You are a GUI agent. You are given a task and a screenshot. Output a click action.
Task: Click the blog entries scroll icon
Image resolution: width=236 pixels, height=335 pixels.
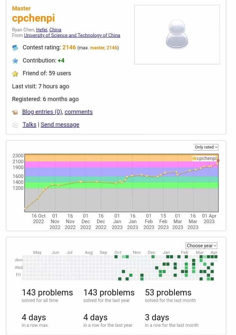[x=15, y=112]
